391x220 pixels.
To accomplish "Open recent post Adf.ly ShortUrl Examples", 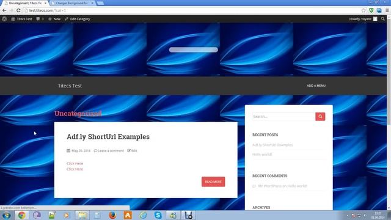I will tap(272, 145).
